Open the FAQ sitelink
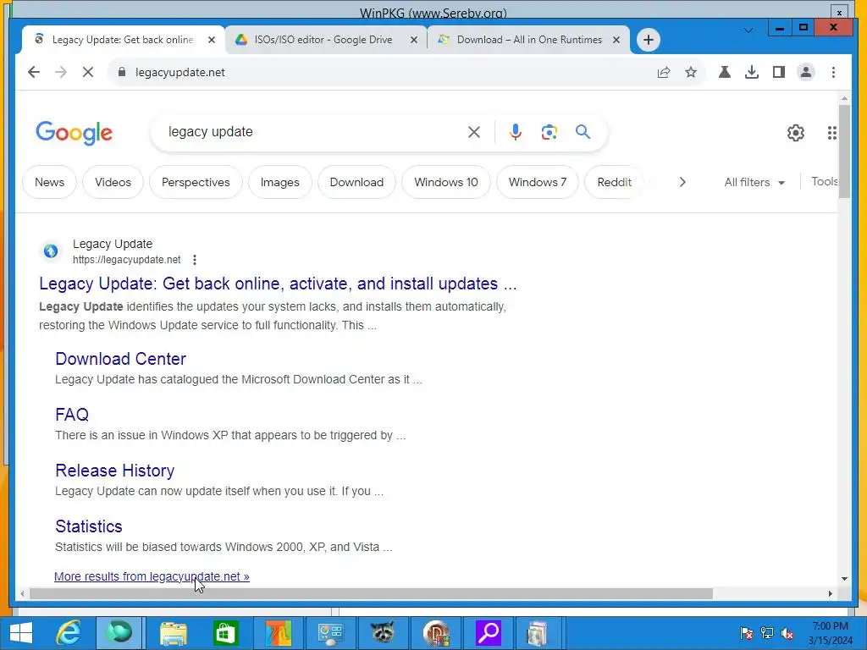Image resolution: width=867 pixels, height=650 pixels. 72,415
